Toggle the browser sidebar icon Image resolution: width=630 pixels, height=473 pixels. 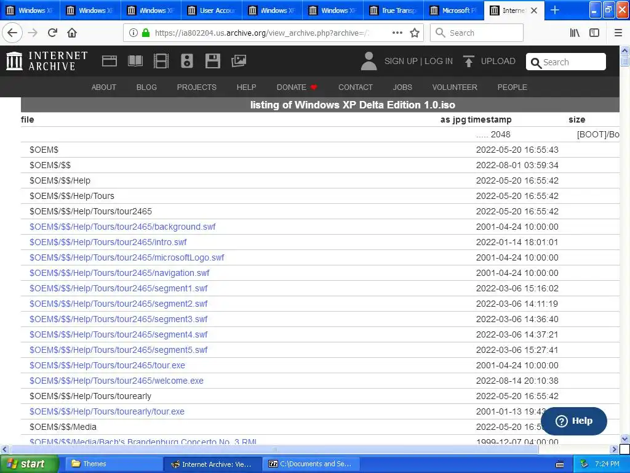[594, 33]
